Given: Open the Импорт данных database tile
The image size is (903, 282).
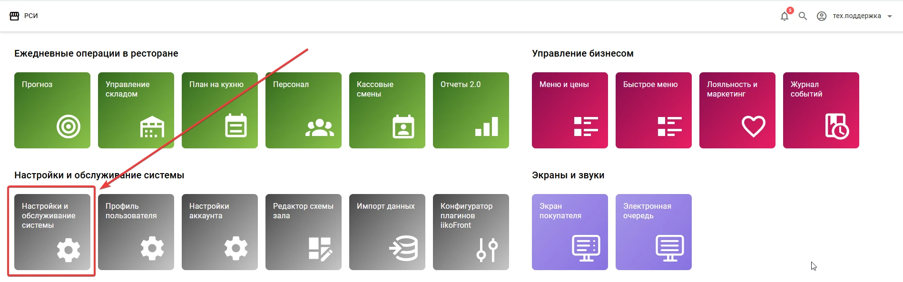Looking at the screenshot, I should click(387, 232).
